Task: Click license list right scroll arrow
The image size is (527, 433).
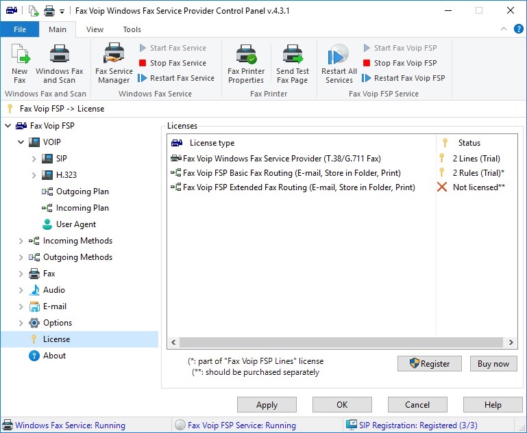Action: [x=511, y=343]
